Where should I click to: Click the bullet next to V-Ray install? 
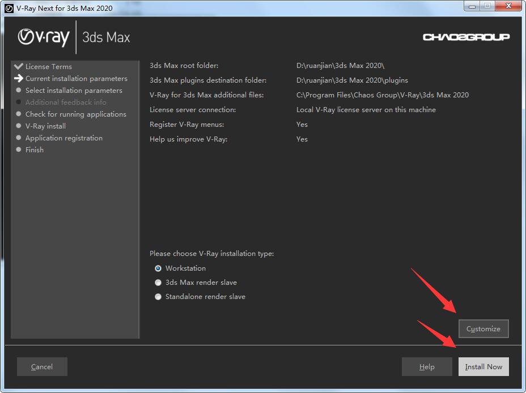[19, 126]
